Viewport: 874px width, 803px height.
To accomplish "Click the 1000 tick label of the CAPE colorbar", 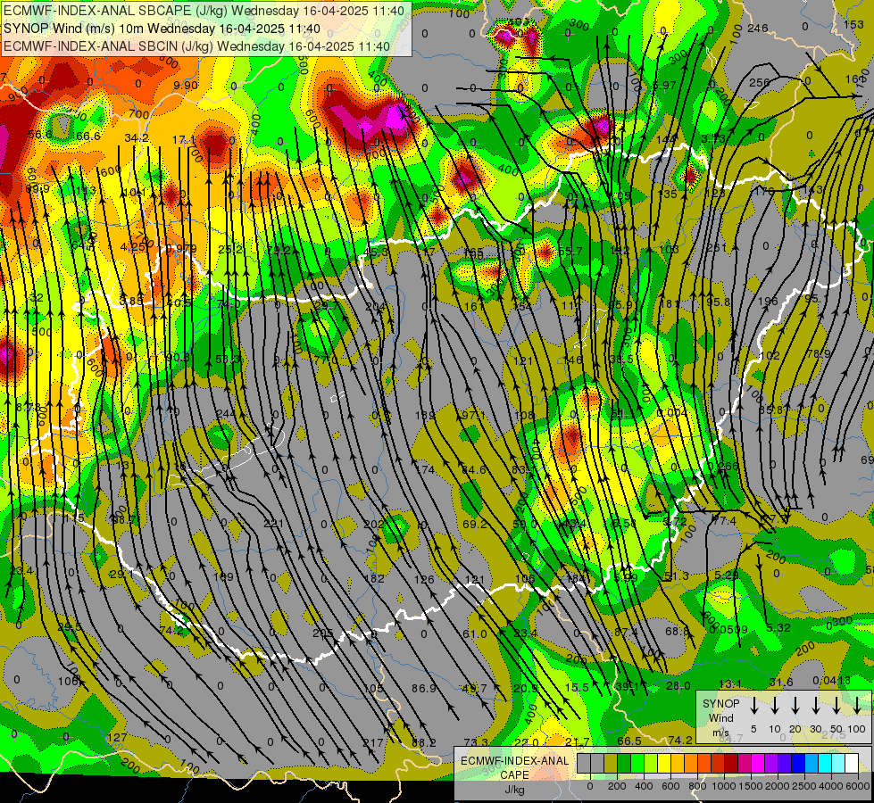I will pos(724,786).
